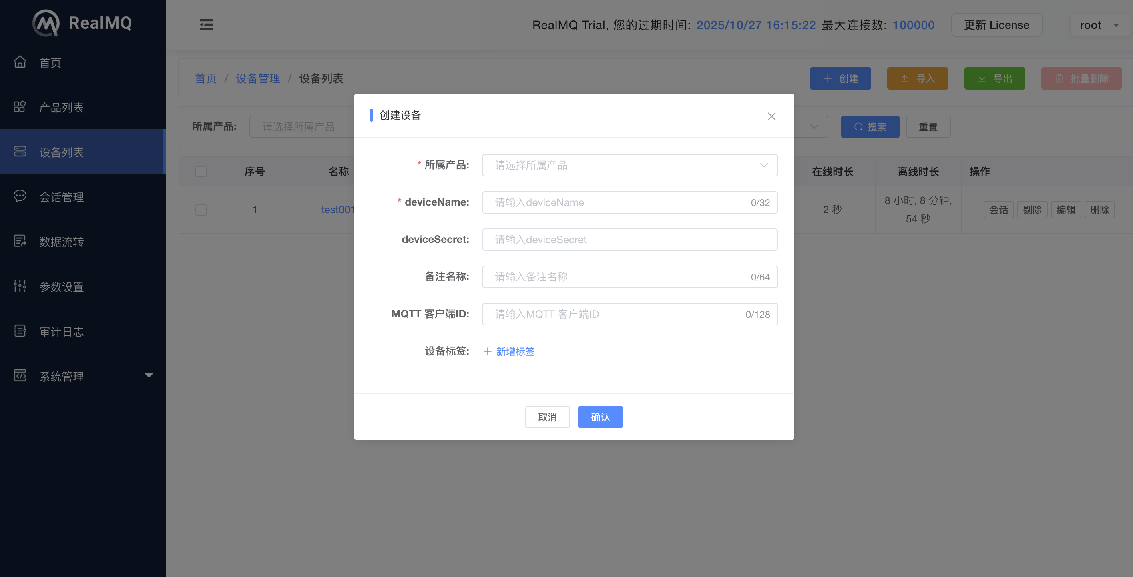Focus the MQTT 客户端ID input field
Viewport: 1133px width, 577px height.
pyautogui.click(x=630, y=314)
